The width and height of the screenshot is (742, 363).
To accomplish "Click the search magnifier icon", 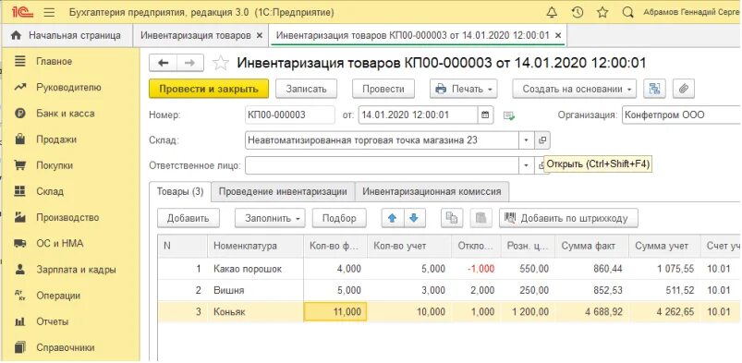I will coord(628,13).
